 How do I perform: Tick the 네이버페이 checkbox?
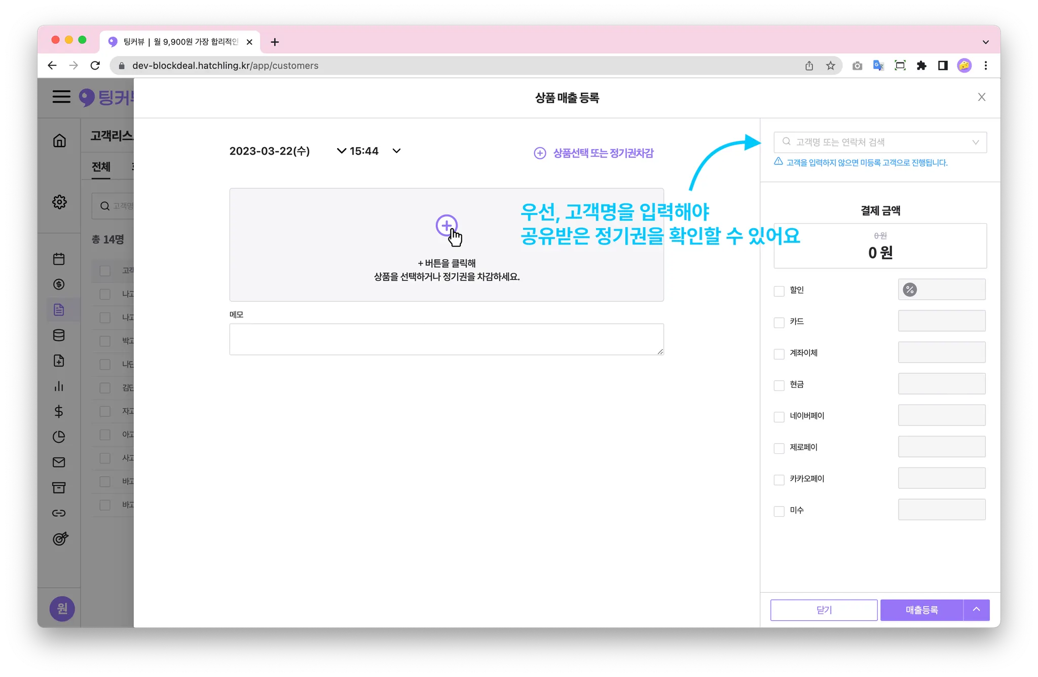click(x=779, y=416)
